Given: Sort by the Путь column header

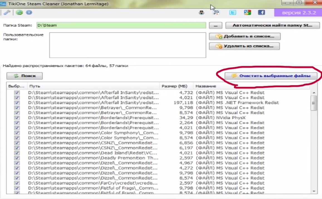Looking at the screenshot, I should tap(93, 86).
